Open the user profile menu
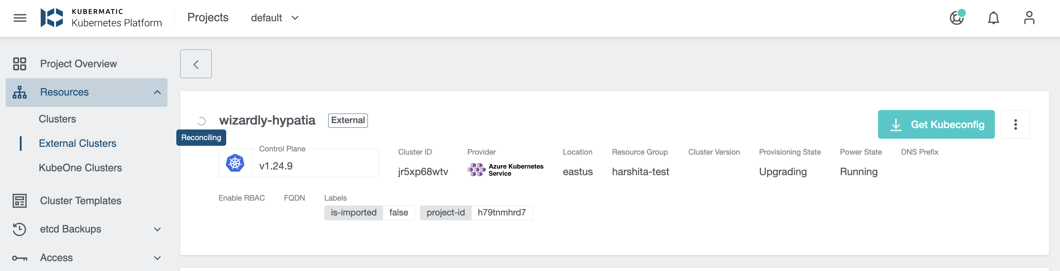 1029,18
